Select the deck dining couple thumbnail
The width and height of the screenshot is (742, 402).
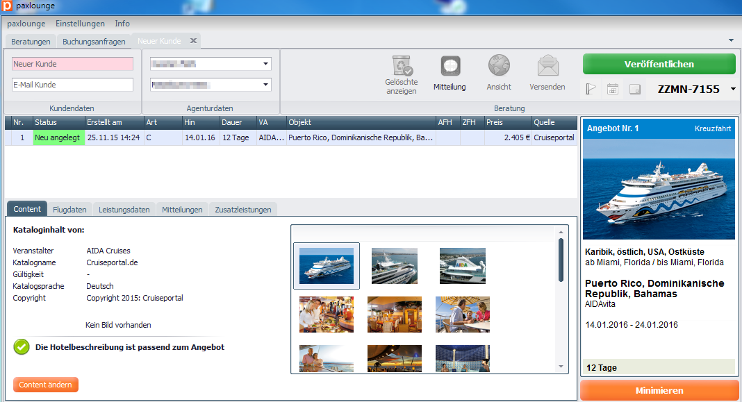click(x=462, y=315)
